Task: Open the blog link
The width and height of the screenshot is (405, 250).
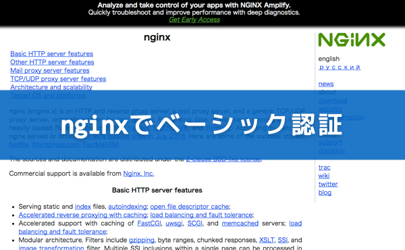Action: (325, 193)
